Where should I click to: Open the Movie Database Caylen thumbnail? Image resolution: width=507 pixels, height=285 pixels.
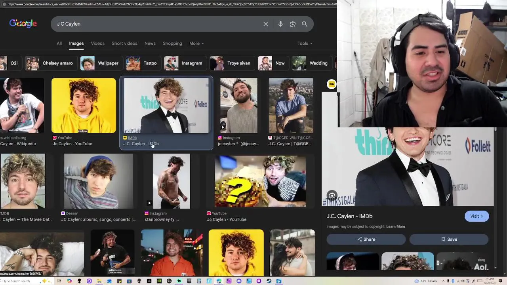pyautogui.click(x=23, y=181)
